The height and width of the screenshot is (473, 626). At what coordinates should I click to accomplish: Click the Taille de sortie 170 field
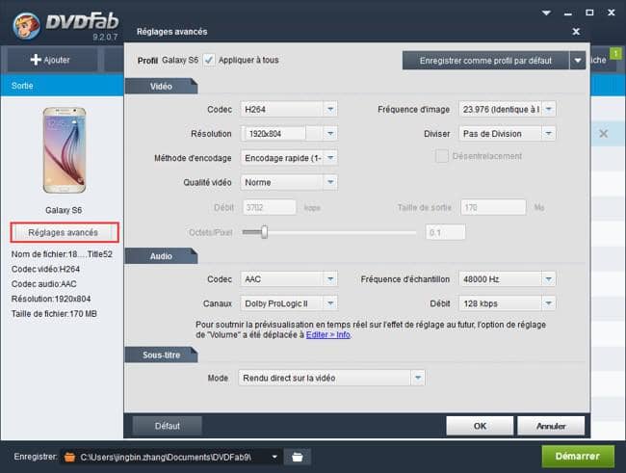point(493,207)
